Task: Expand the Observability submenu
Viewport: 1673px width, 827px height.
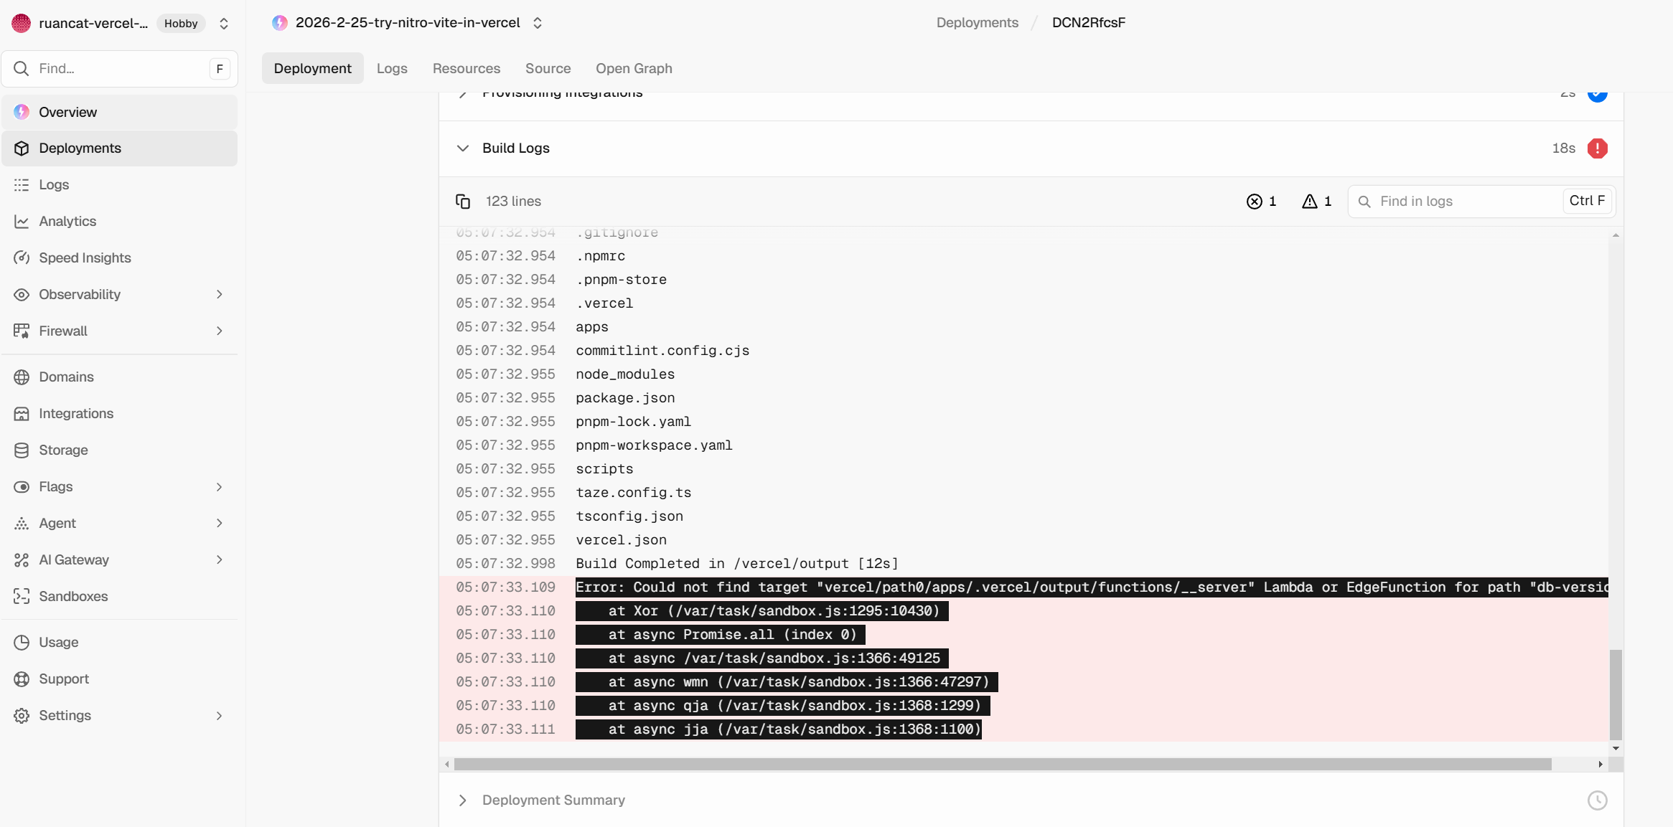Action: coord(219,294)
